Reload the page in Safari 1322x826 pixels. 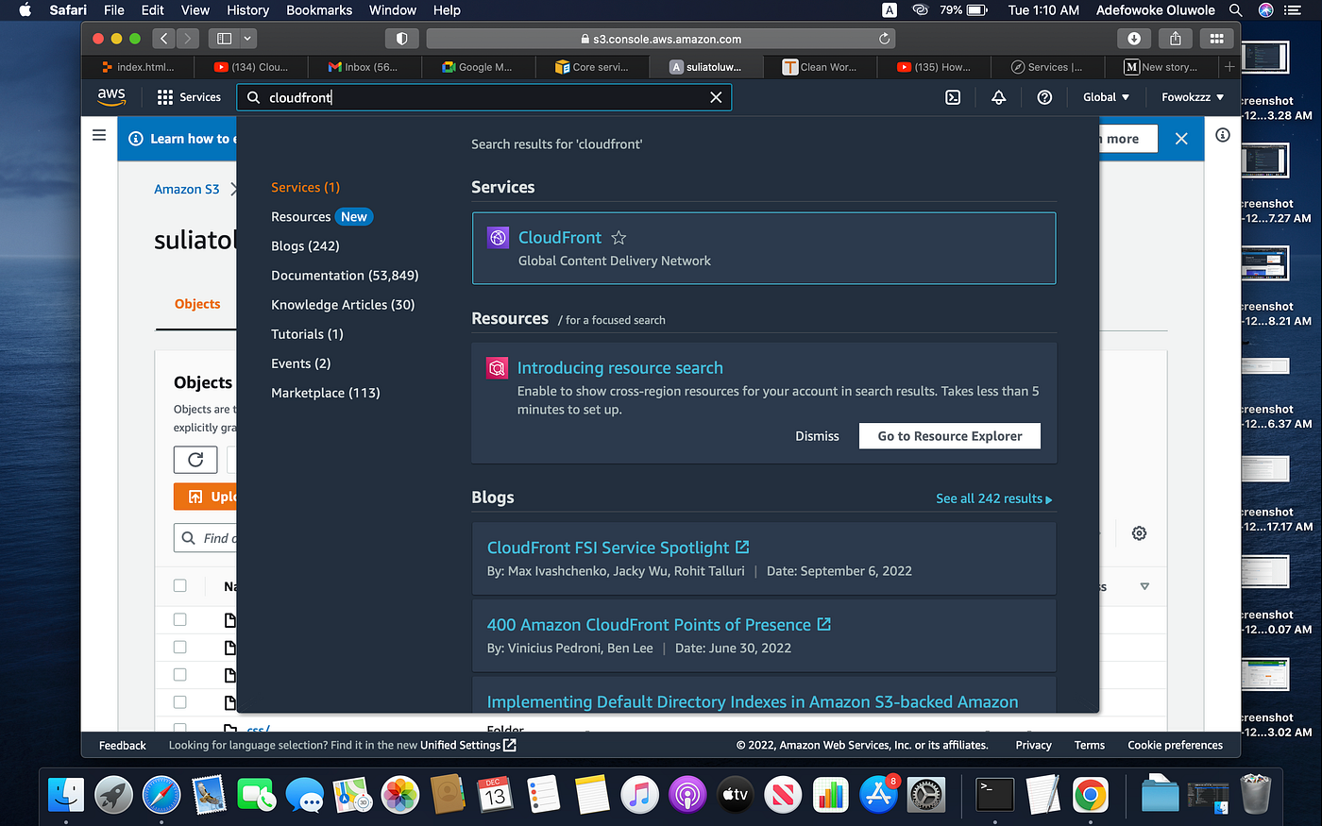tap(885, 39)
